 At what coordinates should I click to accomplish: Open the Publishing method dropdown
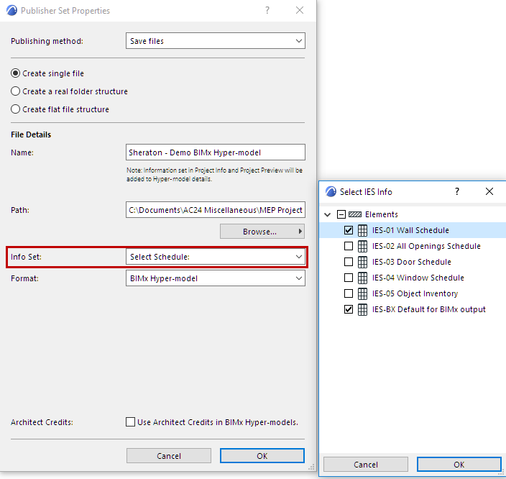pyautogui.click(x=216, y=41)
